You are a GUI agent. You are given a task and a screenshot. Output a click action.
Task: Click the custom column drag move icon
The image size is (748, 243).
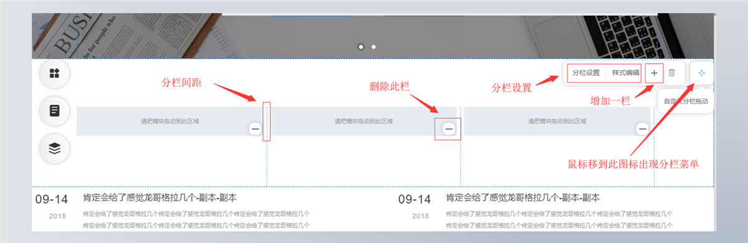pyautogui.click(x=702, y=73)
